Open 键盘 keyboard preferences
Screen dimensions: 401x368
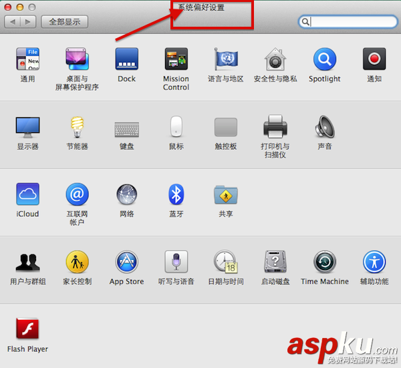coord(126,130)
